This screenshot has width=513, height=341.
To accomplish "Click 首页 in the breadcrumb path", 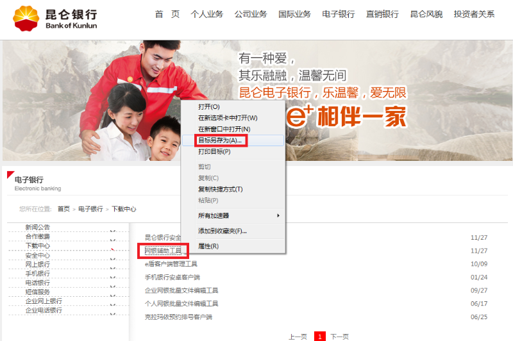I will 63,209.
